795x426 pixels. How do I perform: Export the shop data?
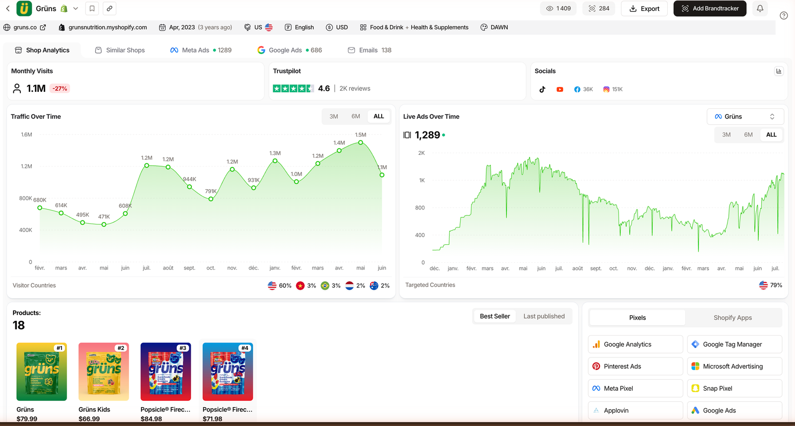[644, 8]
